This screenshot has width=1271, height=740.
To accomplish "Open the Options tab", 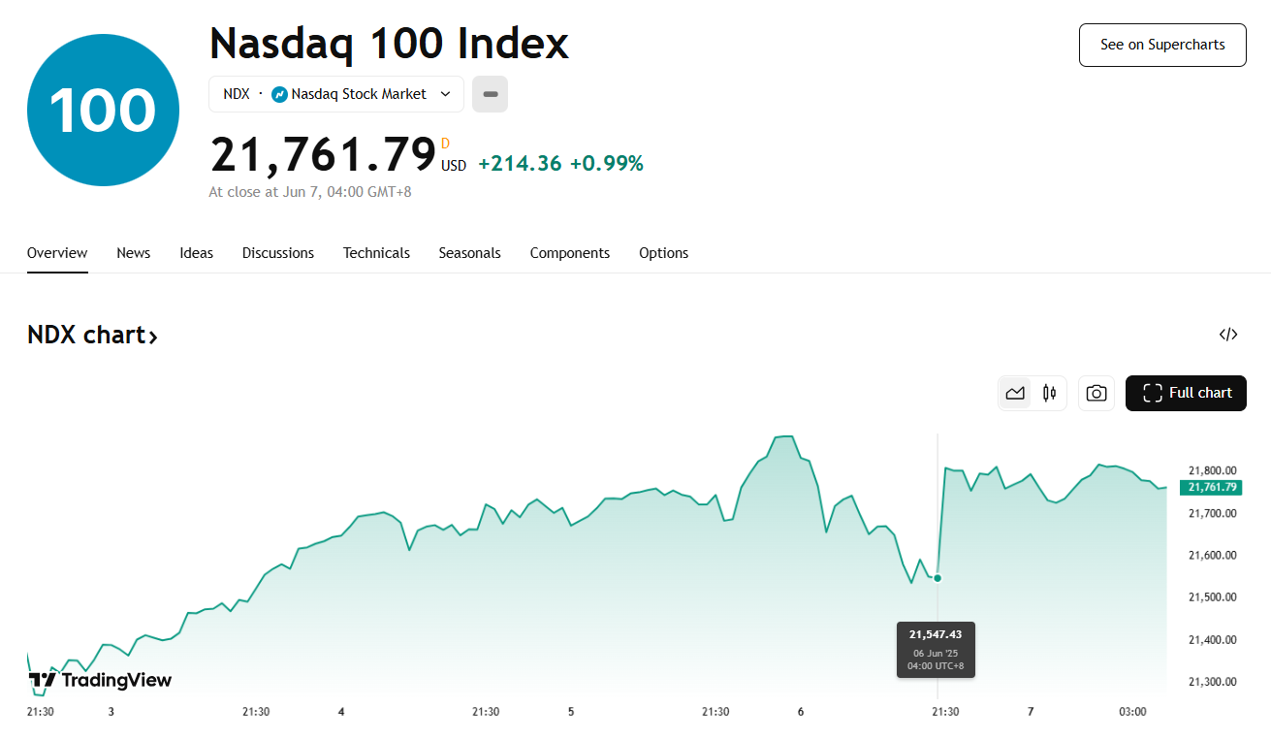I will tap(663, 253).
